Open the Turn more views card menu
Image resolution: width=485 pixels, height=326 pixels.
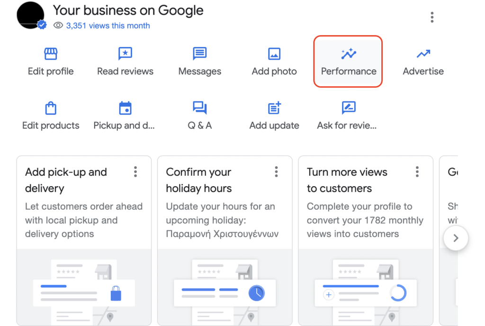pos(417,172)
